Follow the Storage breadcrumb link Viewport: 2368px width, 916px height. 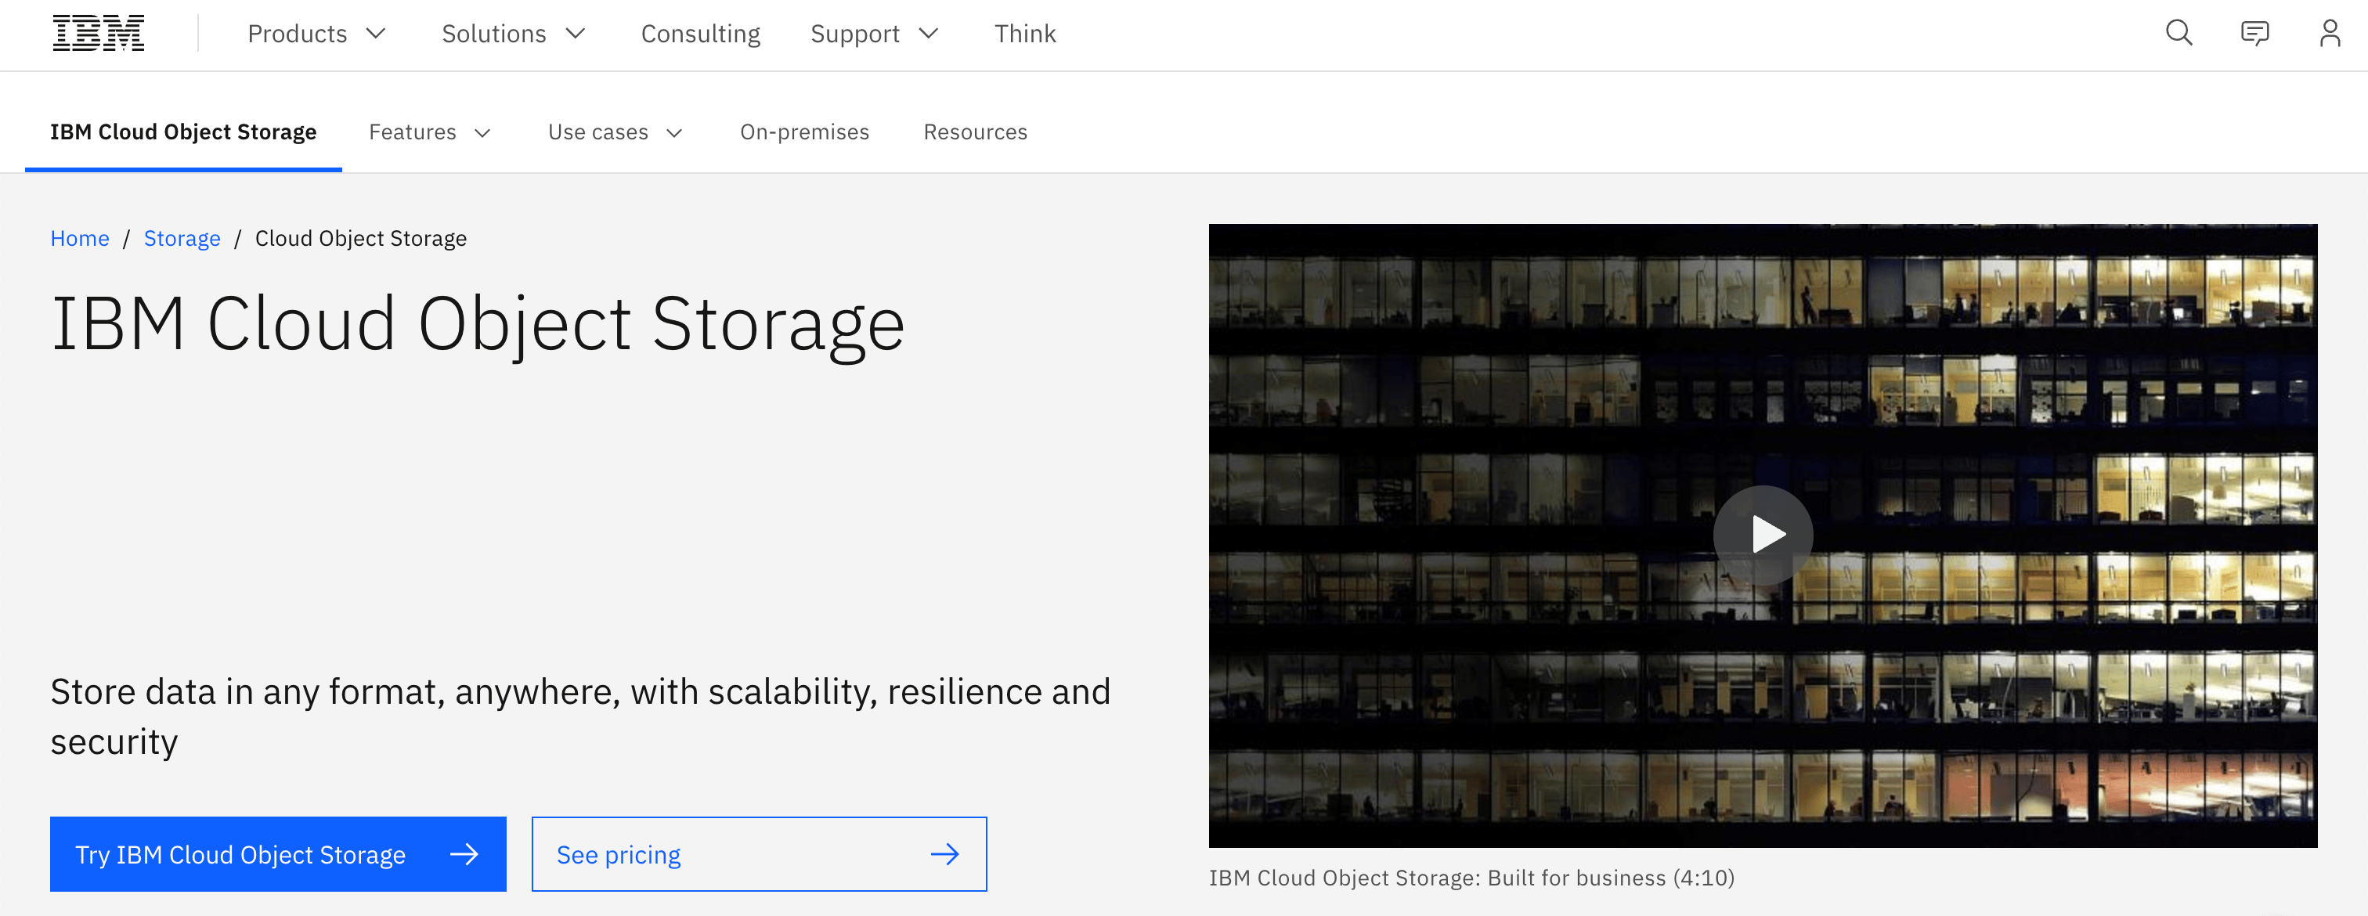182,239
